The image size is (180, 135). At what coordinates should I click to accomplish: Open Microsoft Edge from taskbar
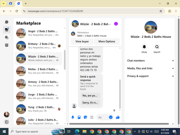coord(77,131)
